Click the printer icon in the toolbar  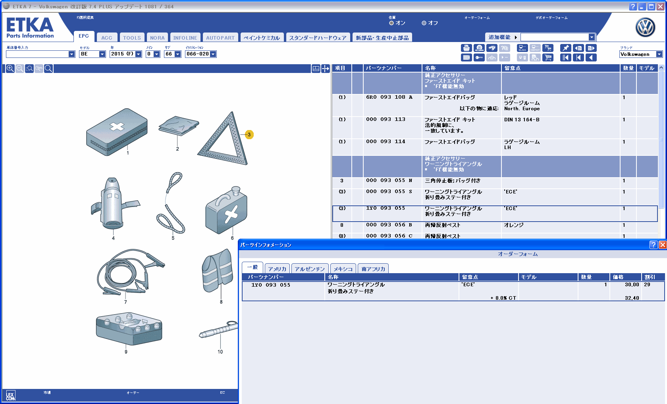(466, 48)
